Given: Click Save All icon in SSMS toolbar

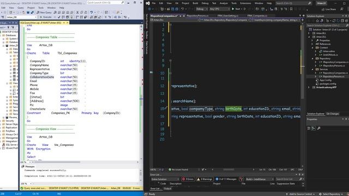Looking at the screenshot, I should click(x=32, y=13).
